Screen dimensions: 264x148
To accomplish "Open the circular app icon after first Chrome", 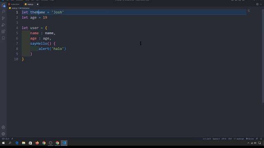I will click(x=50, y=143).
